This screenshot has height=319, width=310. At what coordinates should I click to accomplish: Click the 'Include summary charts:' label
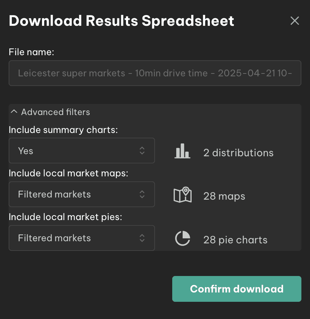click(64, 130)
